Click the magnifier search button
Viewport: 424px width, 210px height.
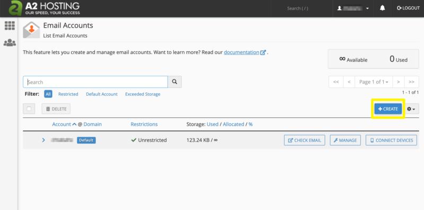175,82
